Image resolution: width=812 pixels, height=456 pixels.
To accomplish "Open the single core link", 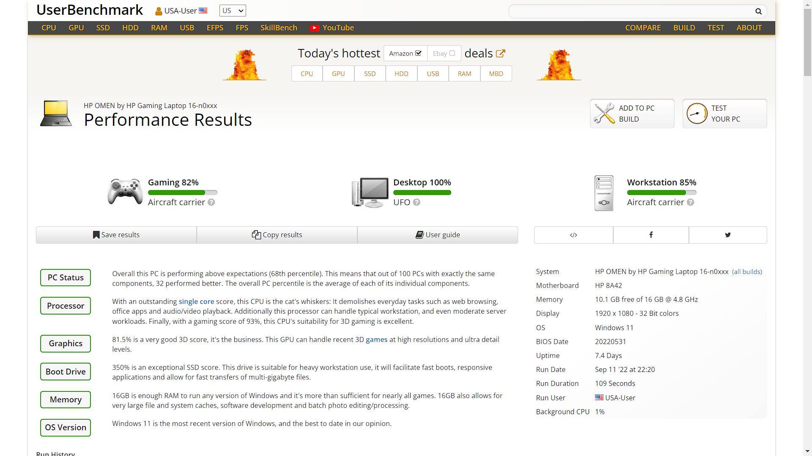I will click(196, 301).
